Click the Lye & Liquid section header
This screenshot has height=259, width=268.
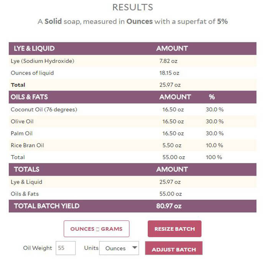(x=34, y=49)
